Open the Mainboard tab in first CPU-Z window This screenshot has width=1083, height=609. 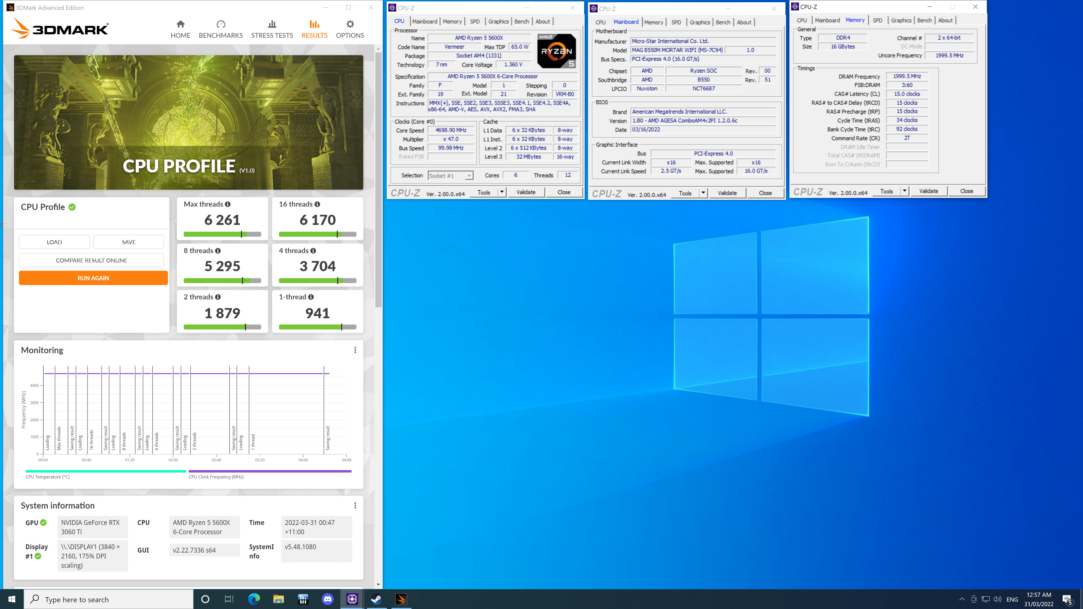(x=425, y=21)
